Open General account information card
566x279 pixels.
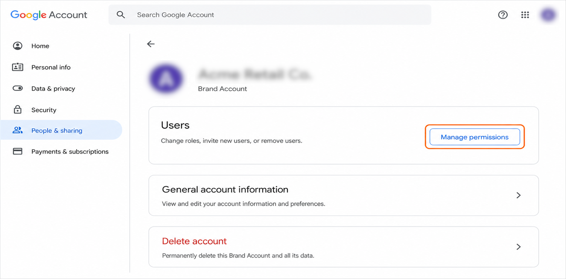(x=344, y=196)
